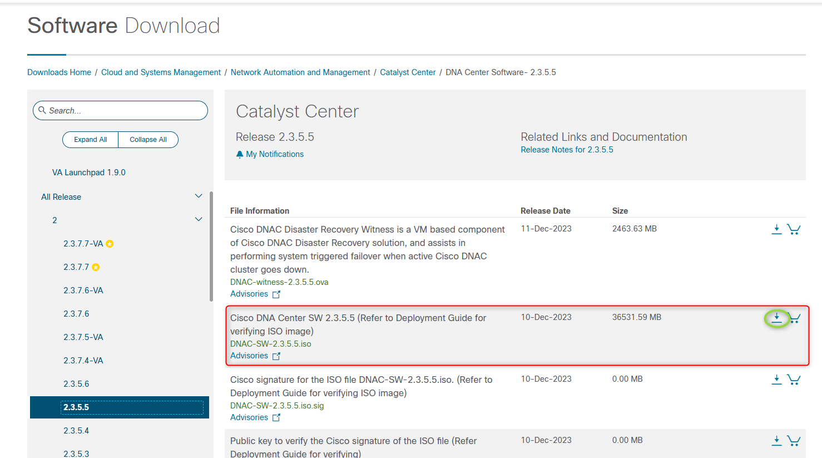Screen dimensions: 822x458
Task: Add DNAC-witness-2.3.5.5.ova to cart
Action: (794, 229)
